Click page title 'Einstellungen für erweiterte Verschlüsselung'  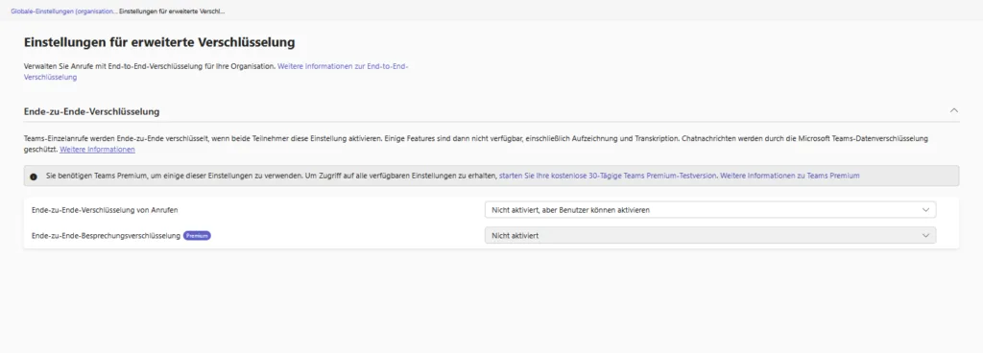tap(159, 42)
